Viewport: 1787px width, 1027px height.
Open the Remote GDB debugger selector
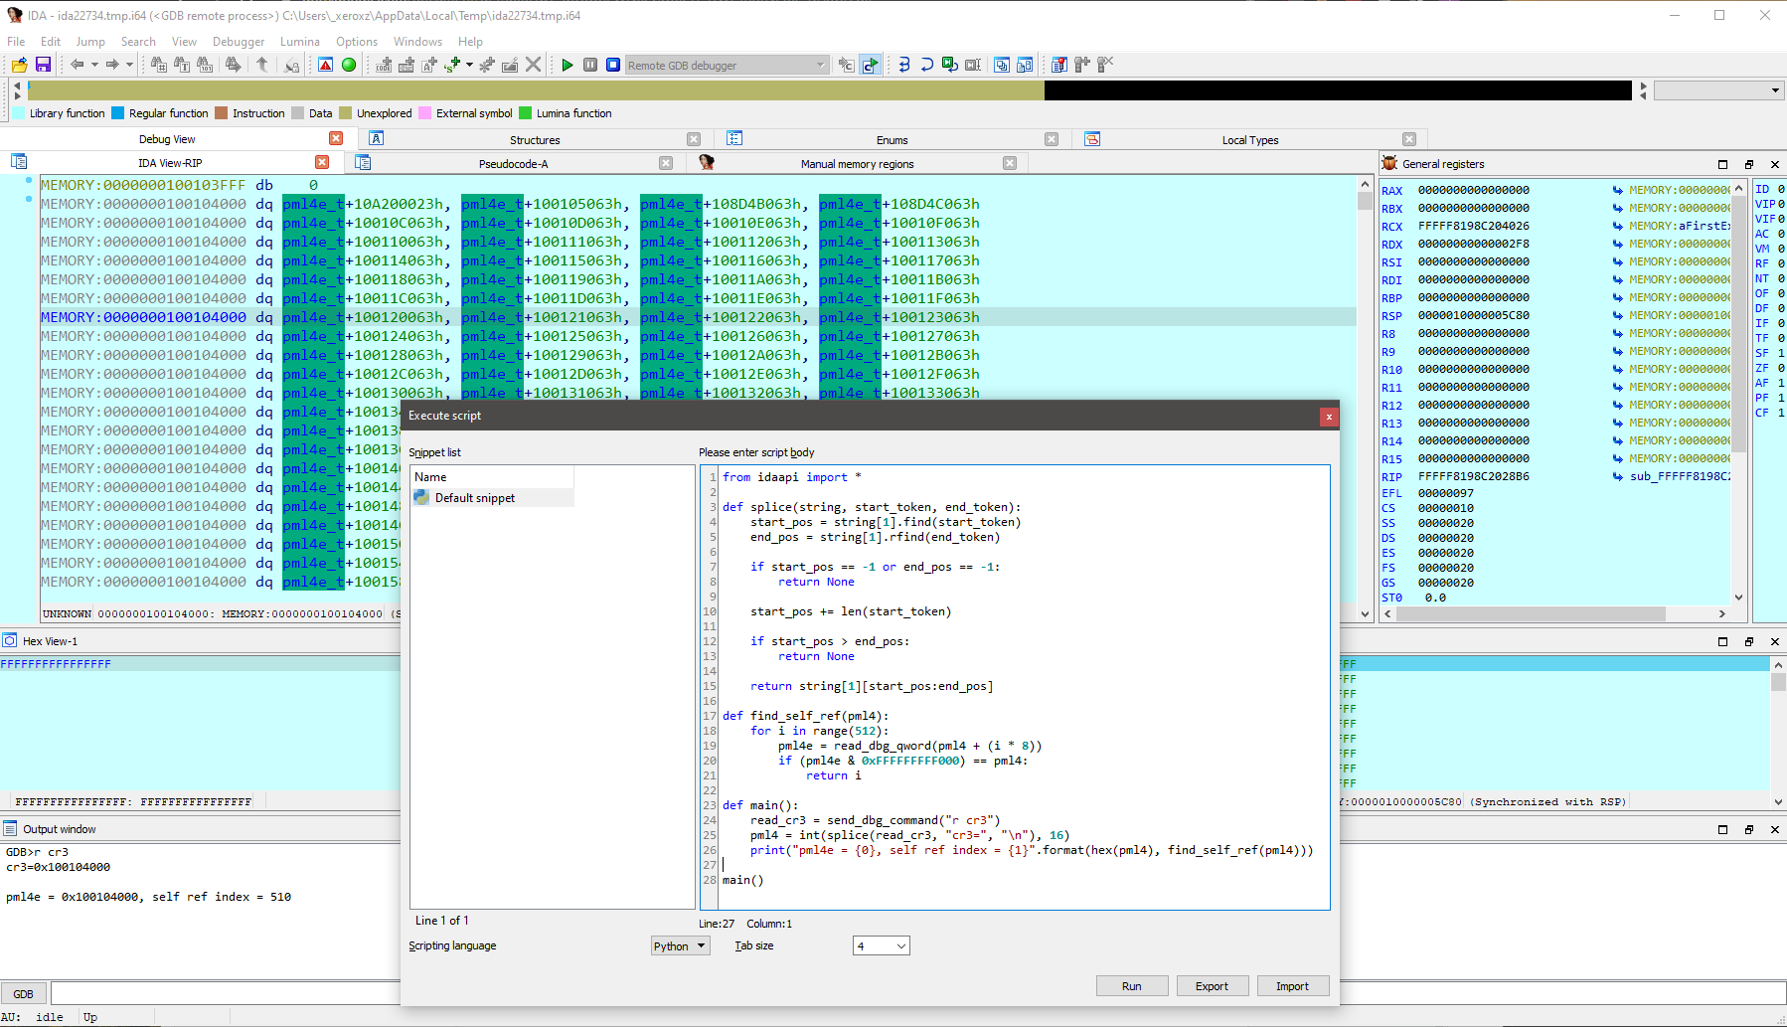click(727, 66)
